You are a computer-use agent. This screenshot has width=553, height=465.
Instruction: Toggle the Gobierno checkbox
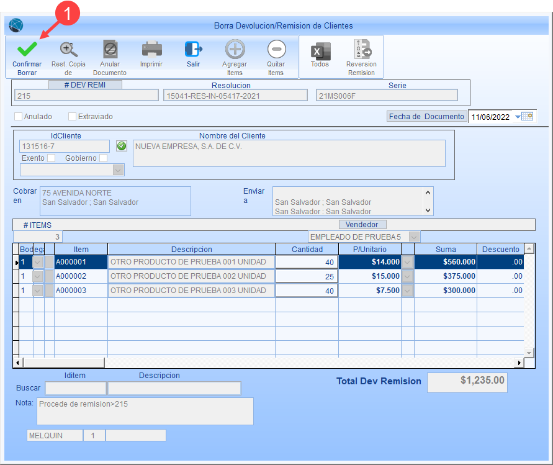point(103,158)
